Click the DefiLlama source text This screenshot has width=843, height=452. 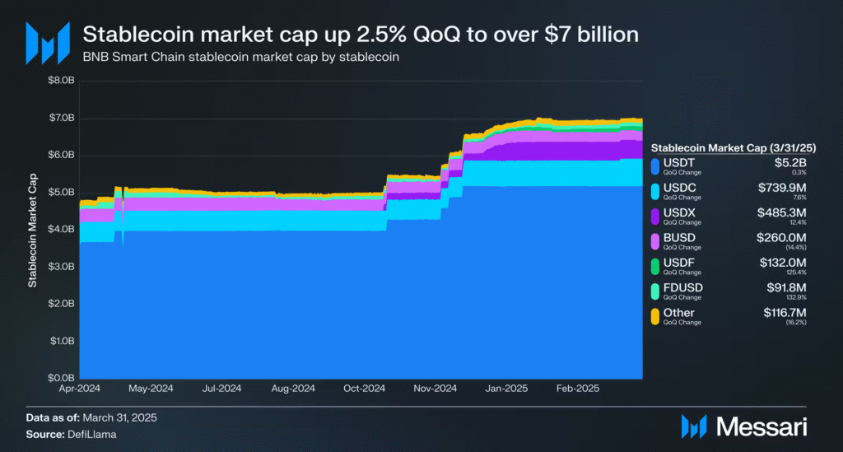pyautogui.click(x=92, y=434)
